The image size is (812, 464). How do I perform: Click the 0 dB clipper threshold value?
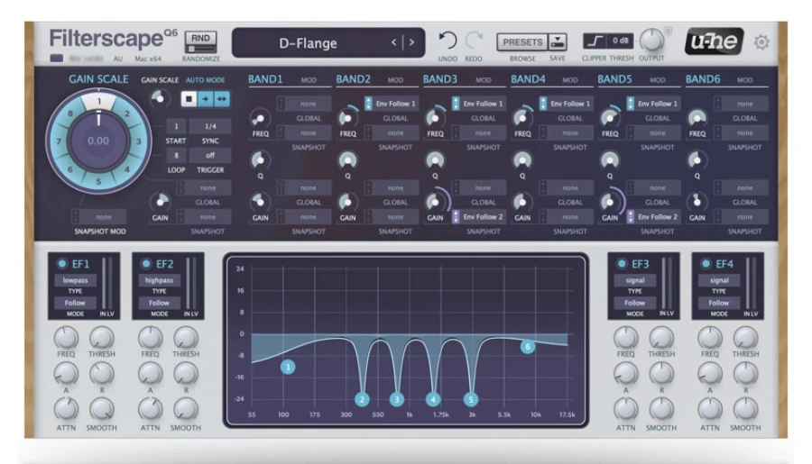pos(620,41)
